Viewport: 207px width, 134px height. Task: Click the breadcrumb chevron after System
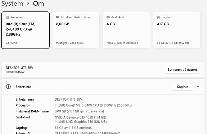point(28,3)
